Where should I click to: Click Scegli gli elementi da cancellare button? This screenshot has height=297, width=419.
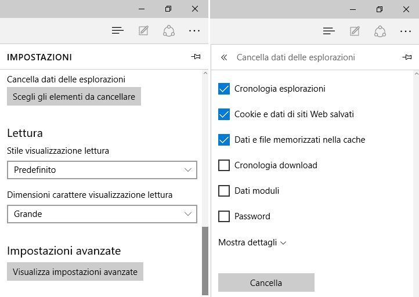(x=74, y=96)
